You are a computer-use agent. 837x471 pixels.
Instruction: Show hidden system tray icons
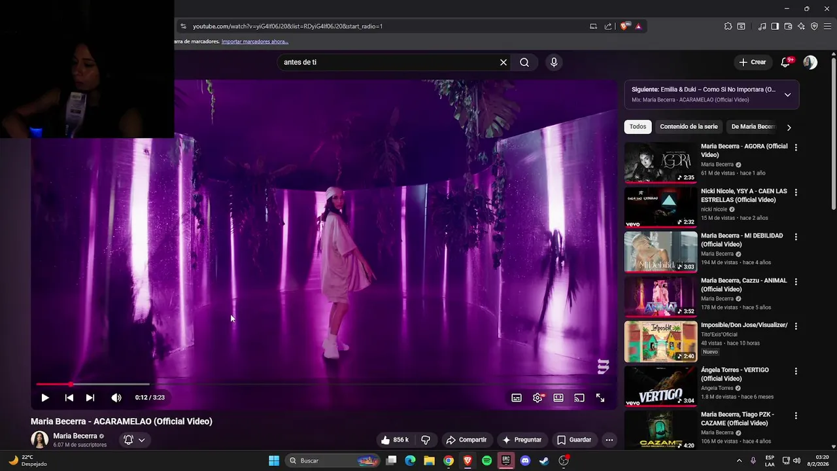pyautogui.click(x=740, y=461)
